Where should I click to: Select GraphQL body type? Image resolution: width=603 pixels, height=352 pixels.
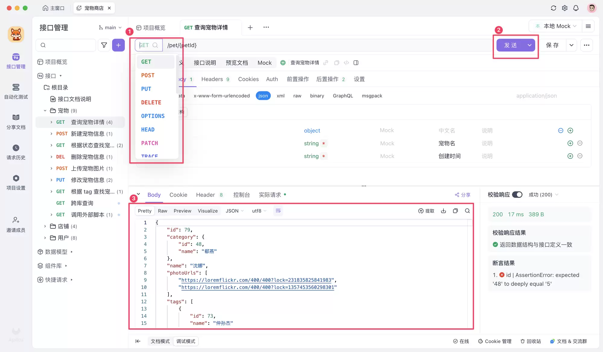pos(343,96)
